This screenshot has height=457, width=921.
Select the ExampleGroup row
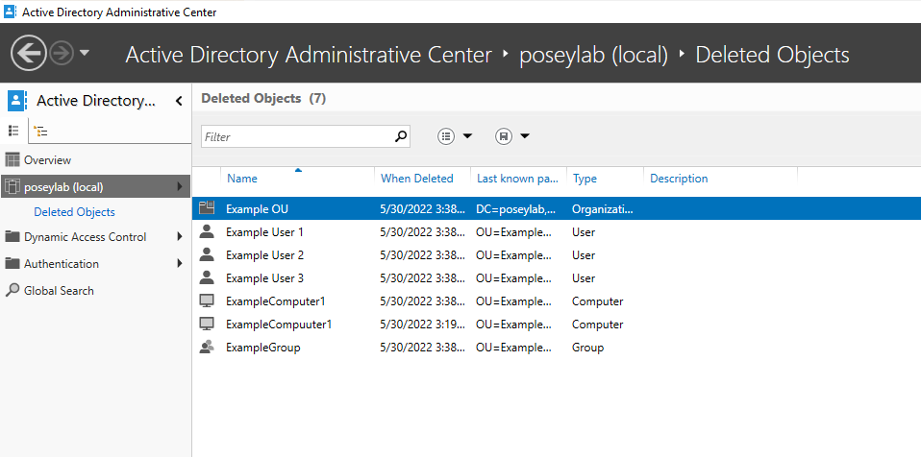(557, 348)
